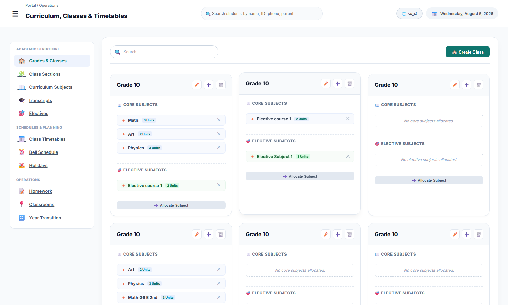The image size is (508, 305).
Task: Click the Operations heading in the sidebar
Action: tap(28, 180)
